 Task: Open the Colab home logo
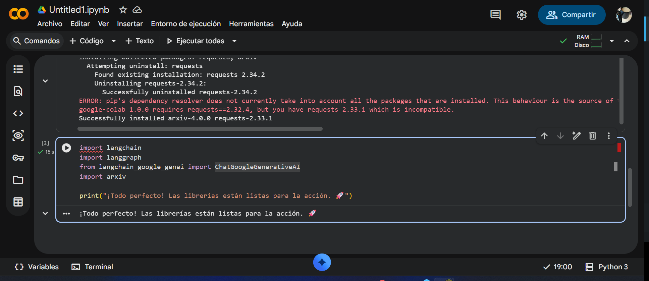[19, 14]
